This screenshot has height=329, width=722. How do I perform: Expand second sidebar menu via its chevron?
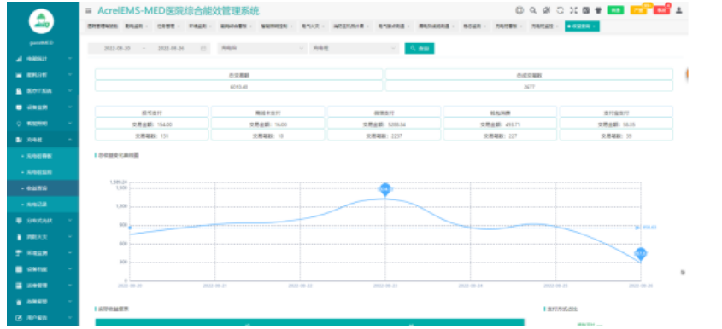pyautogui.click(x=70, y=75)
